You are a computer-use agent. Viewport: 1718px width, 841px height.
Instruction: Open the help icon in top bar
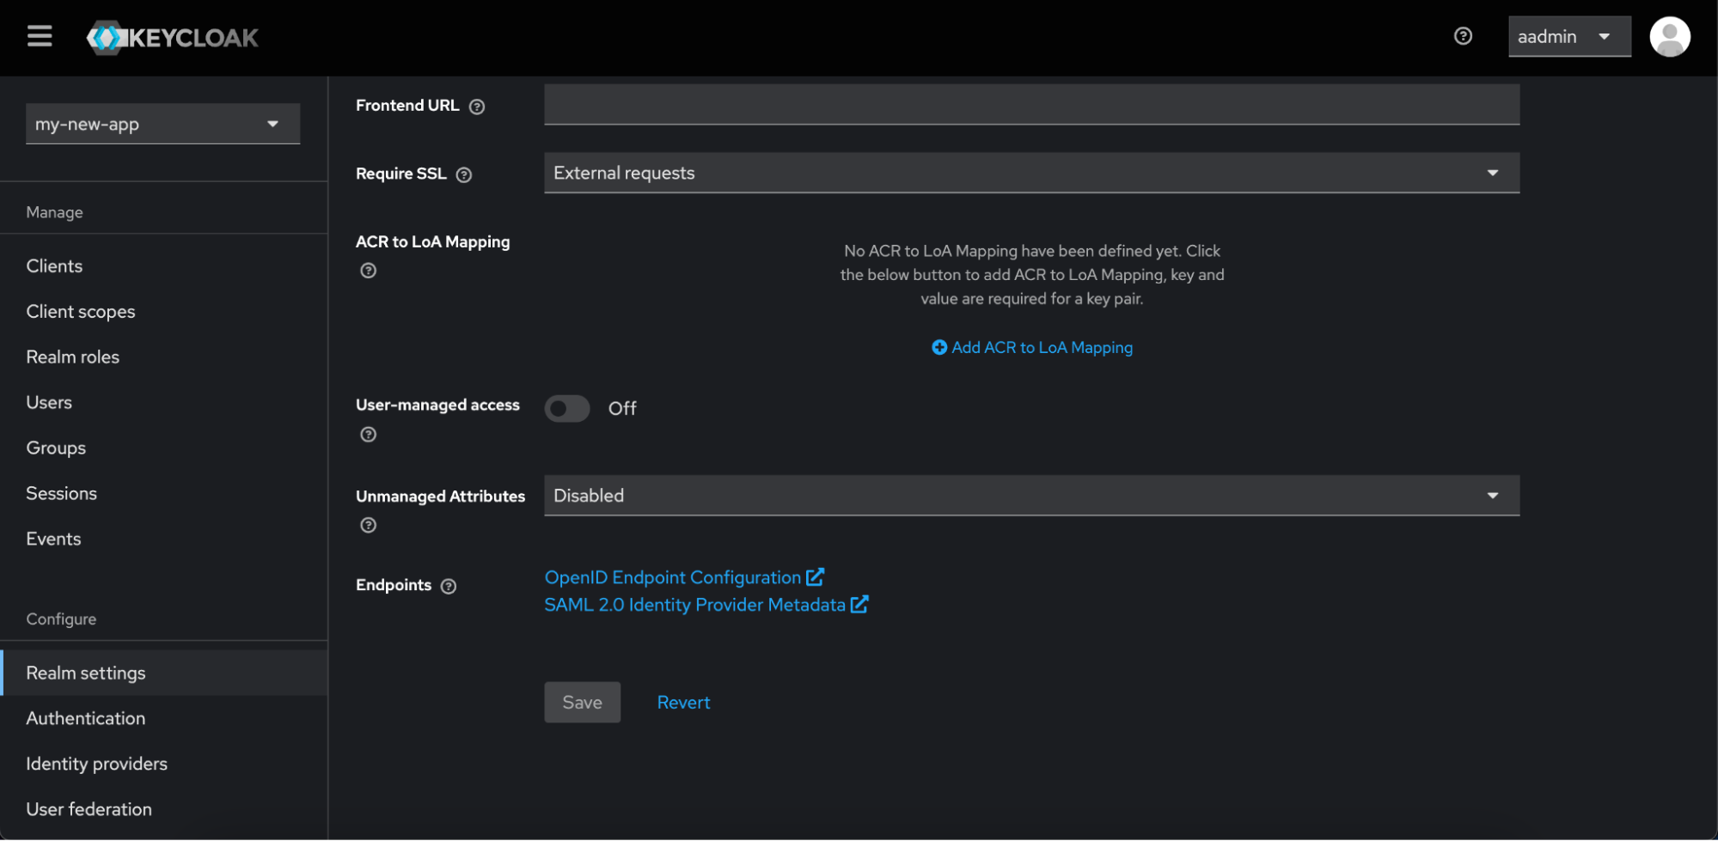point(1463,36)
